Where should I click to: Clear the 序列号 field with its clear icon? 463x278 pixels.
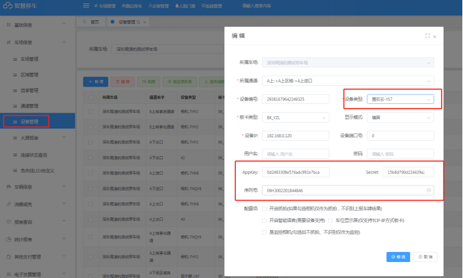tap(429, 190)
